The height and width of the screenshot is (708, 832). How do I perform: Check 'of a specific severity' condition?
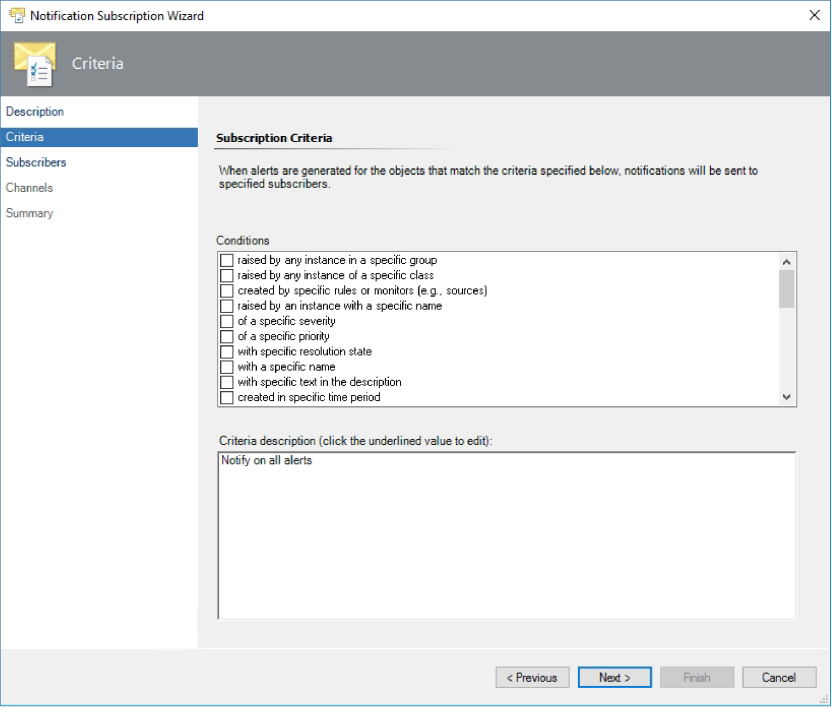coord(226,321)
